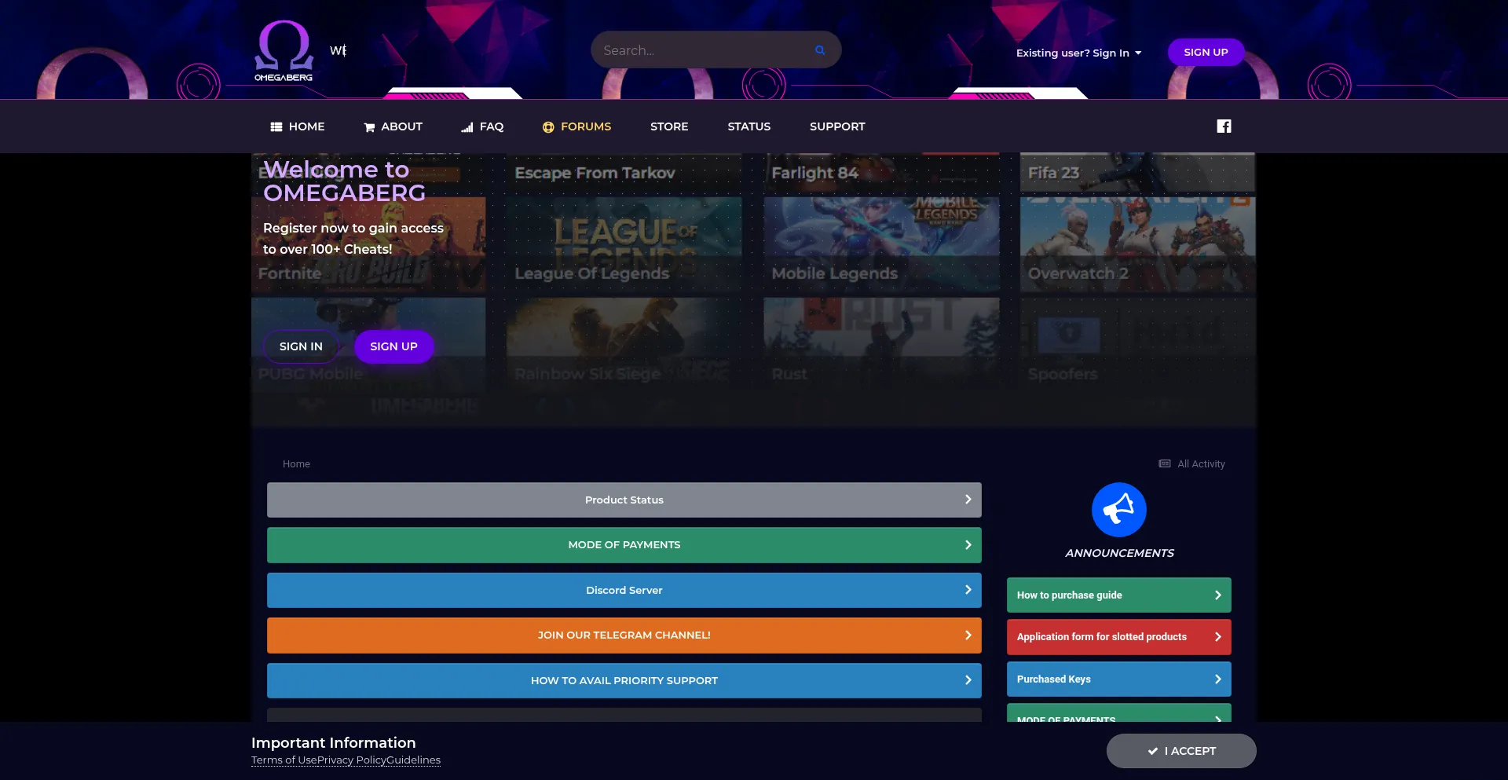Expand the Discord Server row arrow
The image size is (1508, 780).
[968, 590]
